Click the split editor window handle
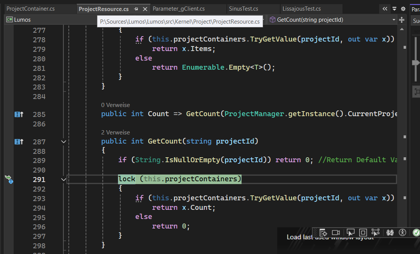420x254 pixels. coord(402,20)
